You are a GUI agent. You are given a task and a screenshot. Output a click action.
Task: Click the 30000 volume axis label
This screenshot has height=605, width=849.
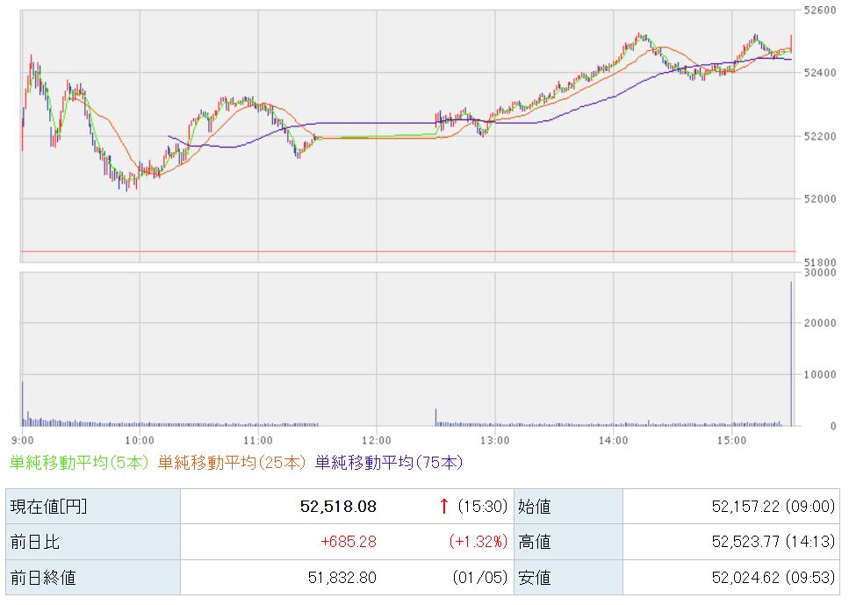(x=818, y=273)
